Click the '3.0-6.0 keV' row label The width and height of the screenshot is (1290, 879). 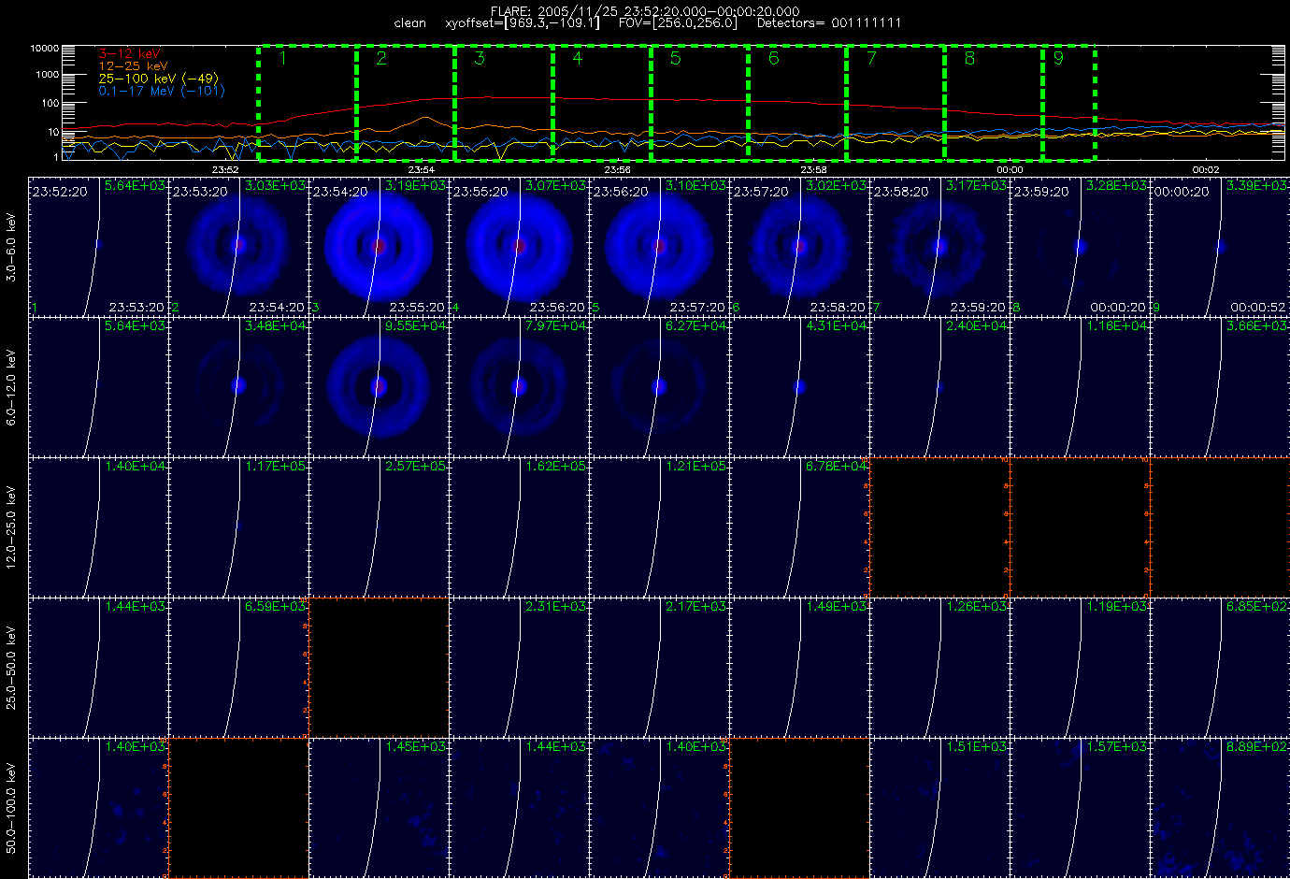(x=11, y=247)
